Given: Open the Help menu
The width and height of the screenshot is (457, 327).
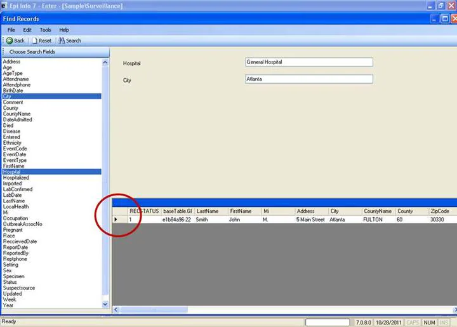Looking at the screenshot, I should [64, 30].
